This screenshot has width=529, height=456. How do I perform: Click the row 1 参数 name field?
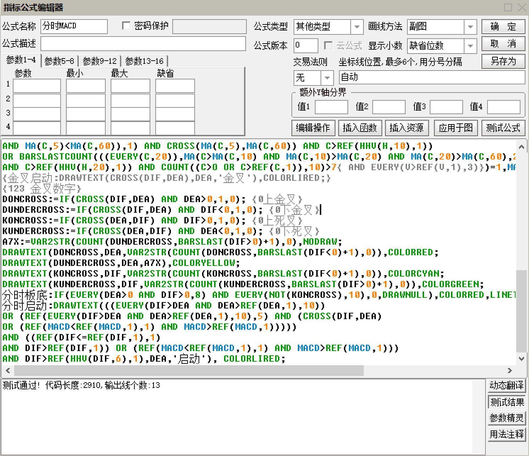37,86
